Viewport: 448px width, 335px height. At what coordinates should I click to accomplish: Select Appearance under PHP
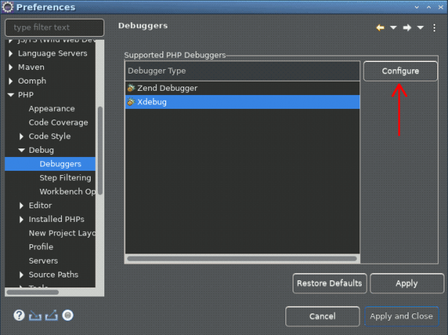point(52,109)
